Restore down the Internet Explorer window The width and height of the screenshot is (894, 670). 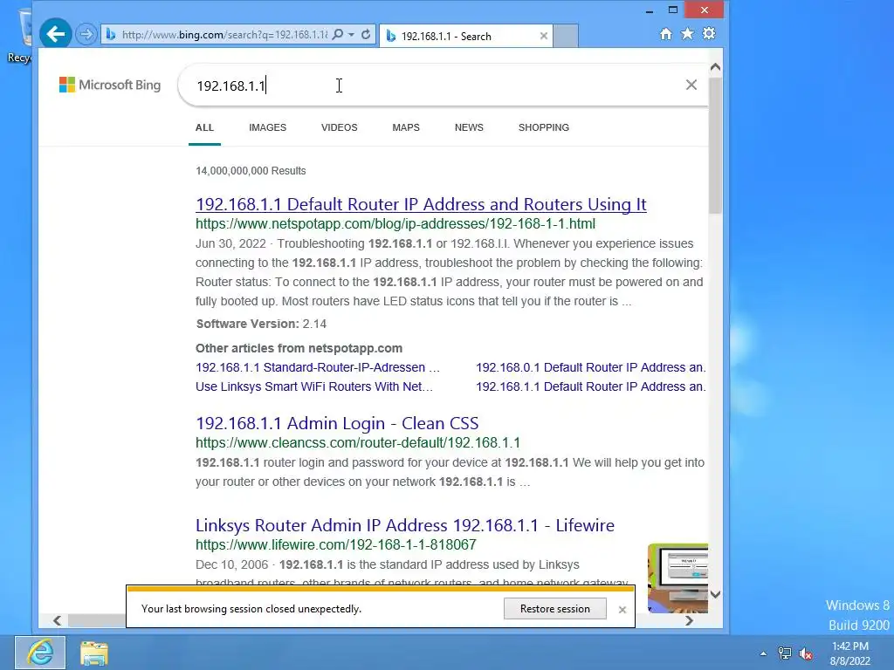(x=673, y=10)
